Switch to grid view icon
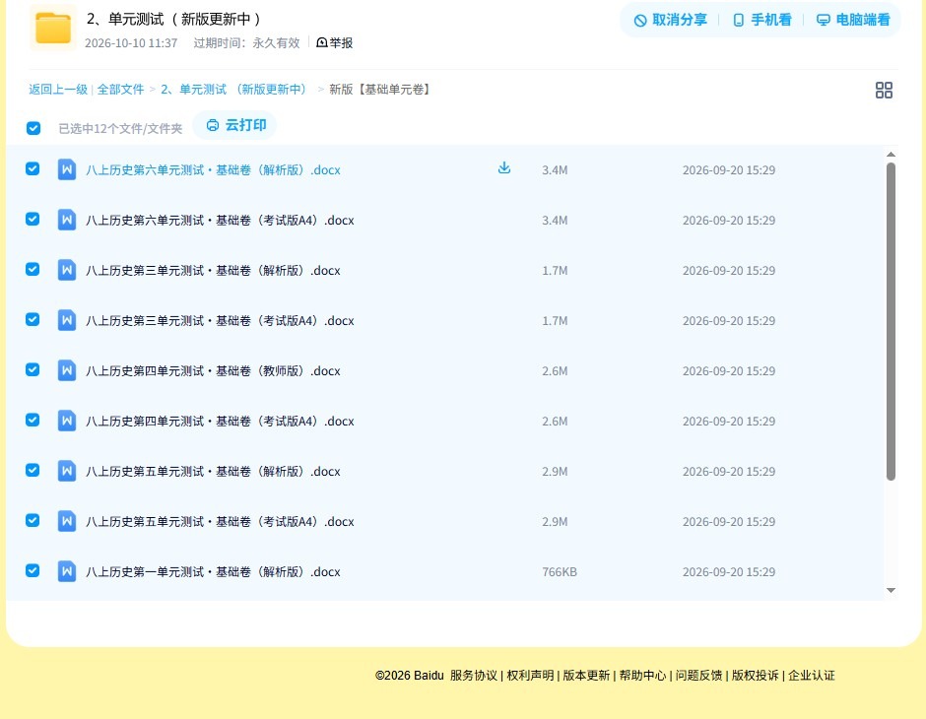This screenshot has width=926, height=719. [884, 90]
